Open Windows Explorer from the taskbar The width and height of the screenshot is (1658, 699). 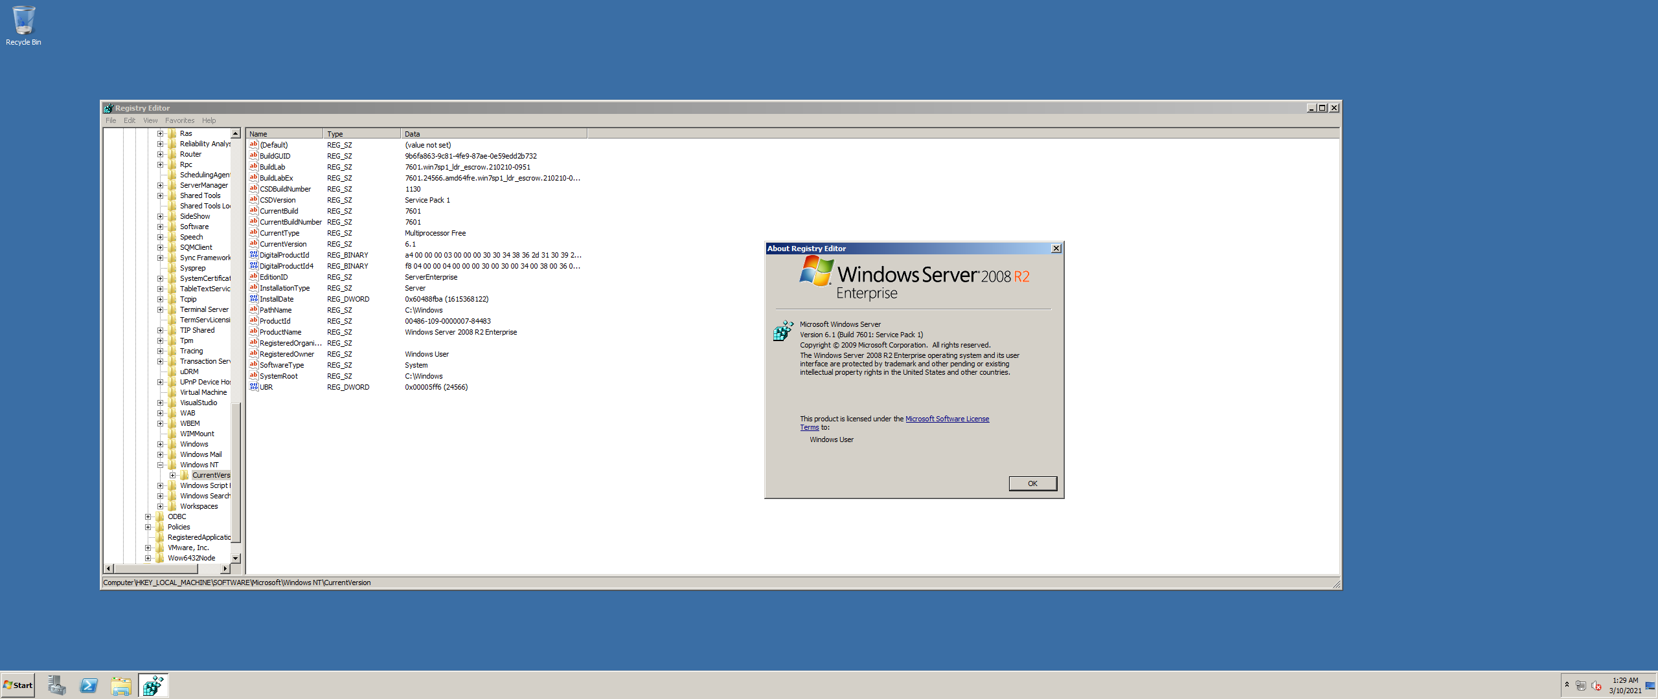click(x=121, y=685)
